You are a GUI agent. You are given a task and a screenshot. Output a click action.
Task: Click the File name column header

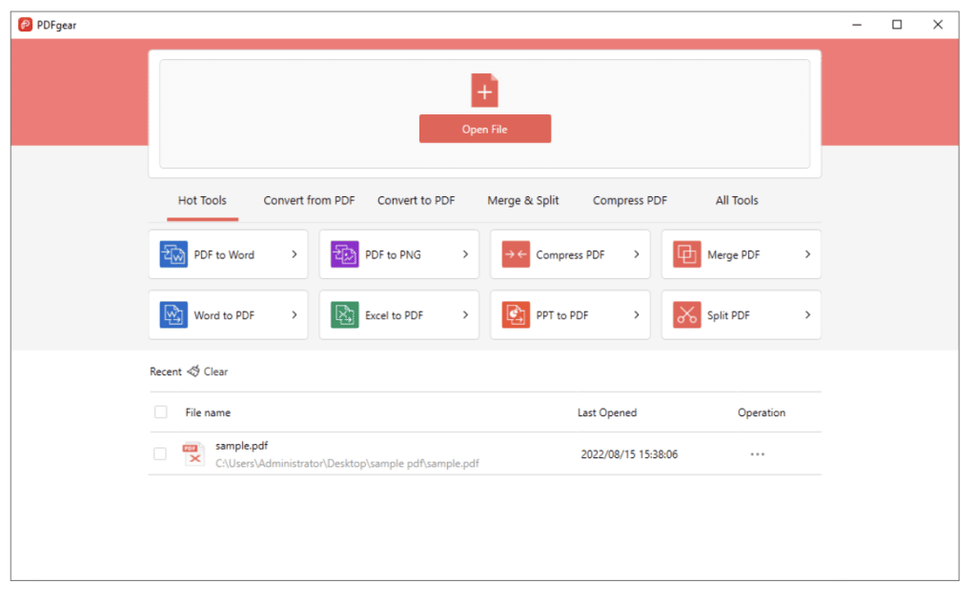pos(208,413)
